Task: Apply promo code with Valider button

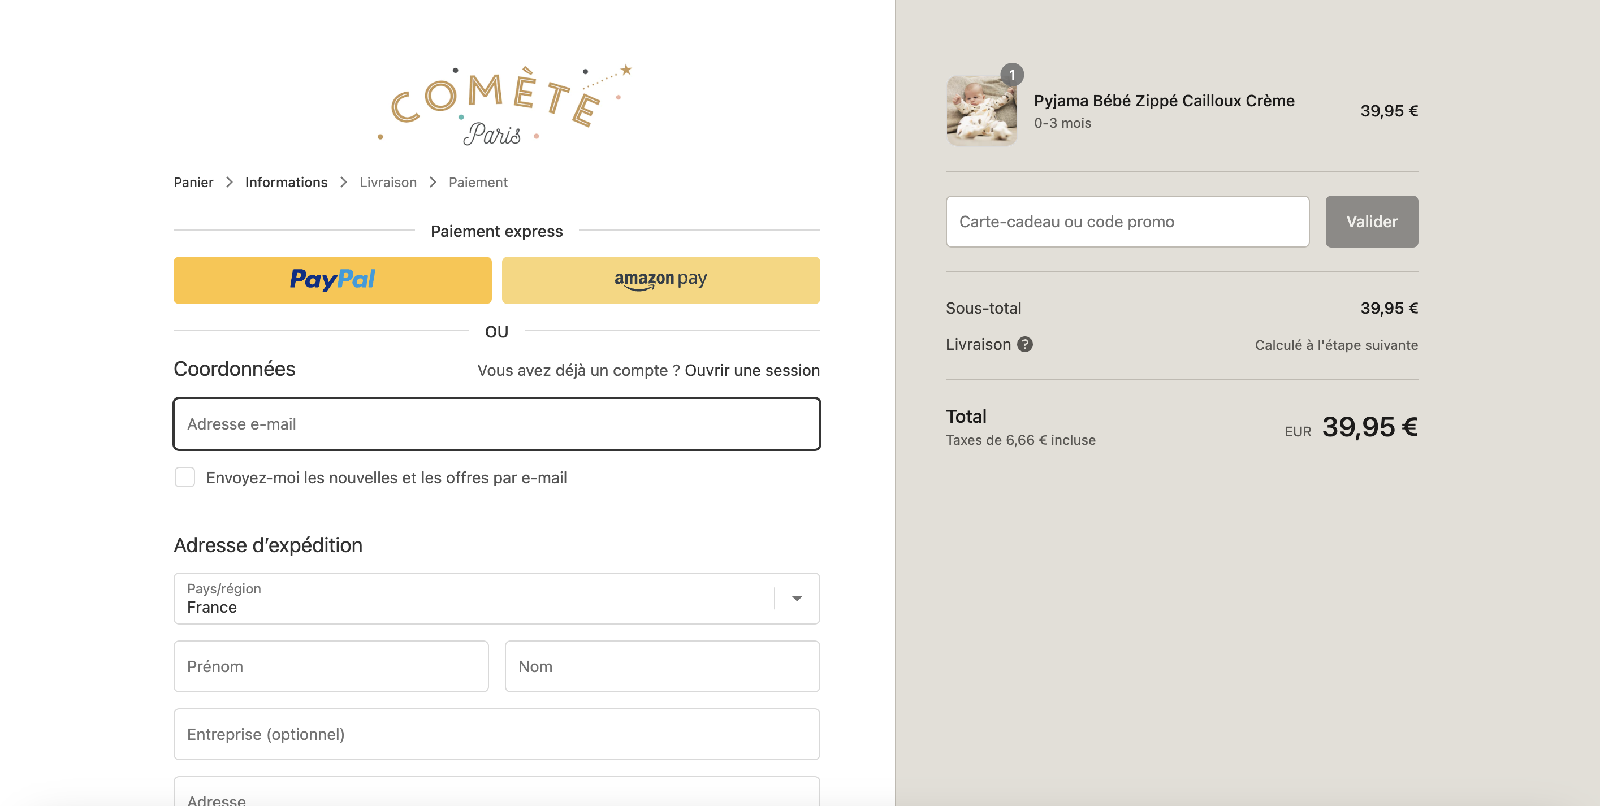Action: click(x=1372, y=222)
